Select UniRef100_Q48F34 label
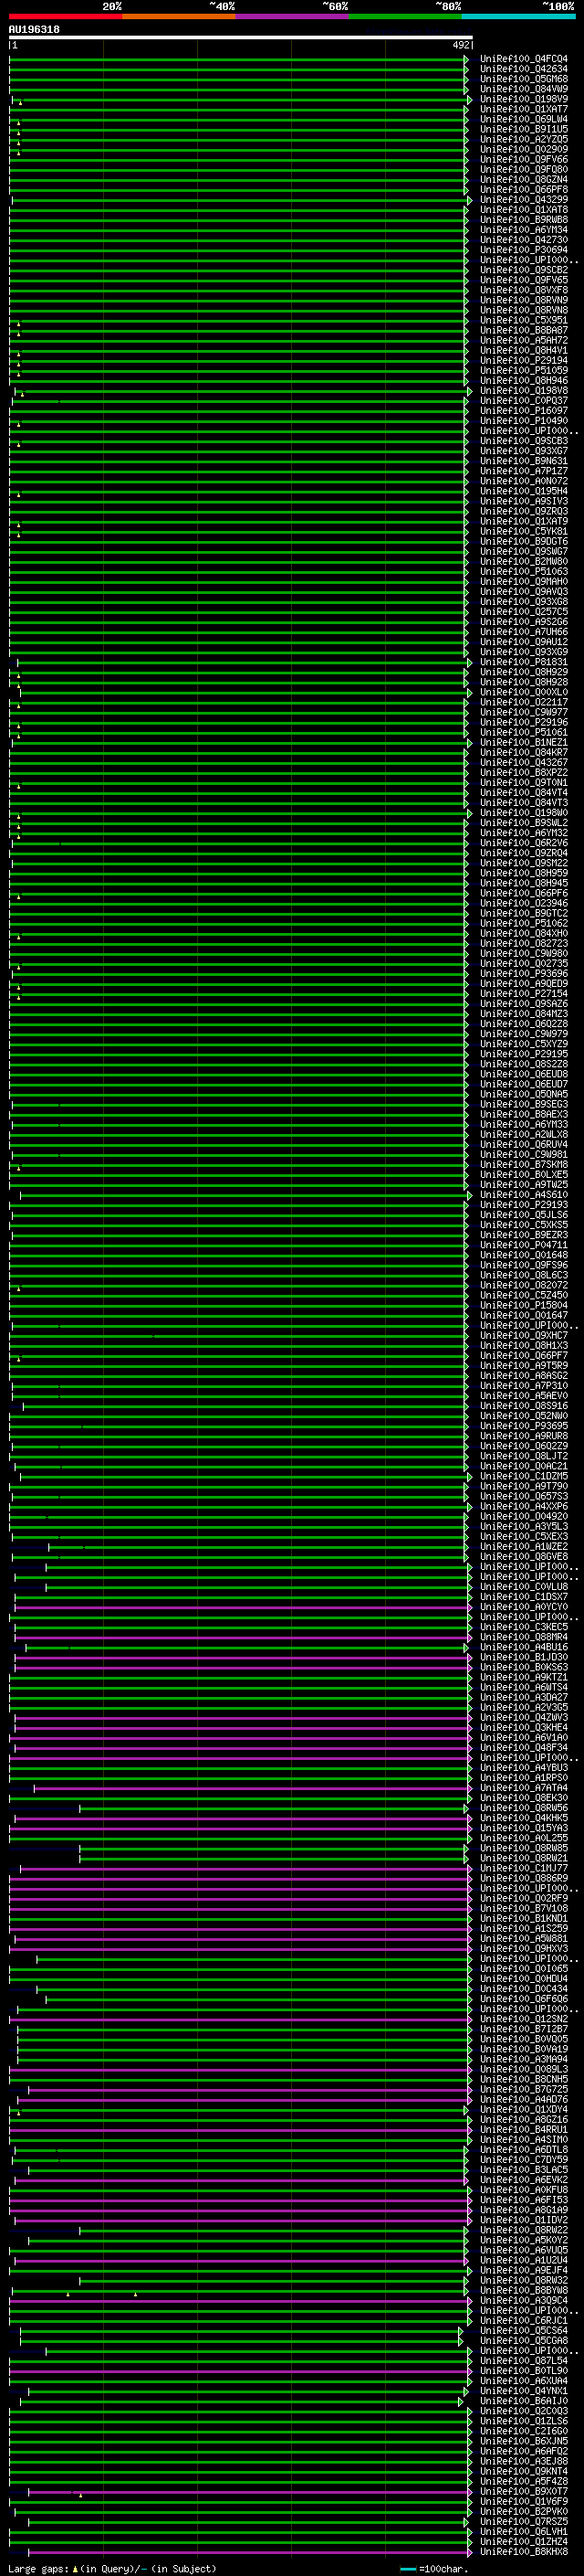 point(523,1747)
